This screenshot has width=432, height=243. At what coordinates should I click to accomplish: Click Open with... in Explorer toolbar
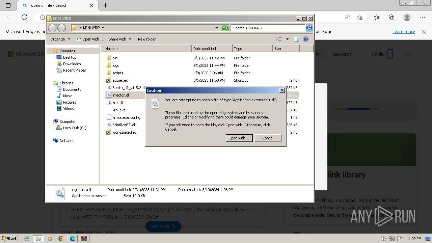click(89, 39)
